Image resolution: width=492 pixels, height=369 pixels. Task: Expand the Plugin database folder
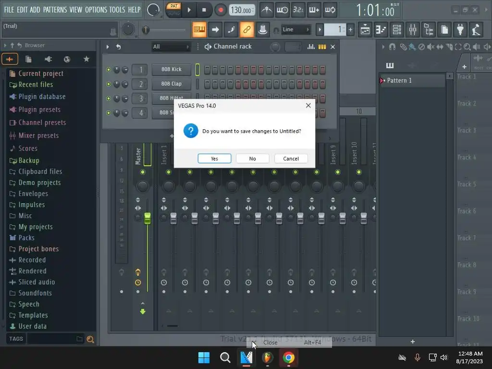(x=37, y=97)
